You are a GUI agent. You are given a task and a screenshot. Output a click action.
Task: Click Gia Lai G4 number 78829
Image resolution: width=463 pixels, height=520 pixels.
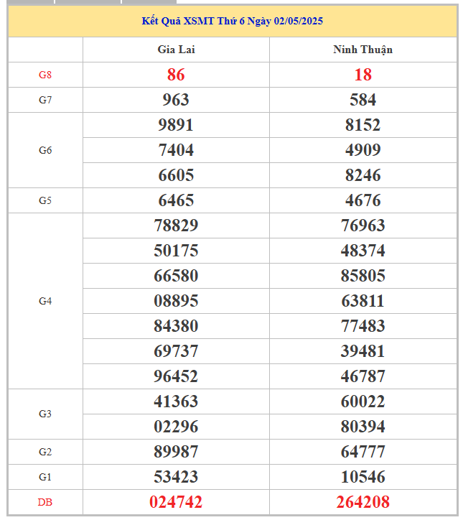click(176, 226)
